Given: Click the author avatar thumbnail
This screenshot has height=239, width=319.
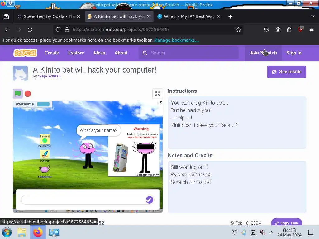Looking at the screenshot, I should (x=20, y=73).
